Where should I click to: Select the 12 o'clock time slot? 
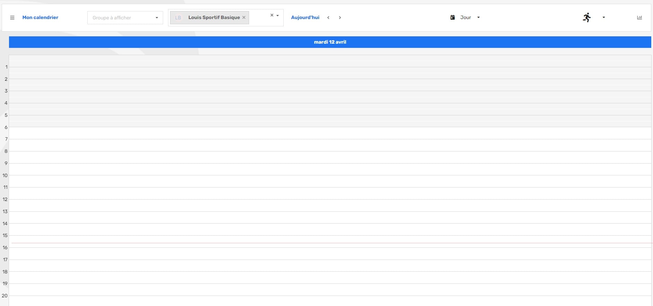[x=330, y=206]
